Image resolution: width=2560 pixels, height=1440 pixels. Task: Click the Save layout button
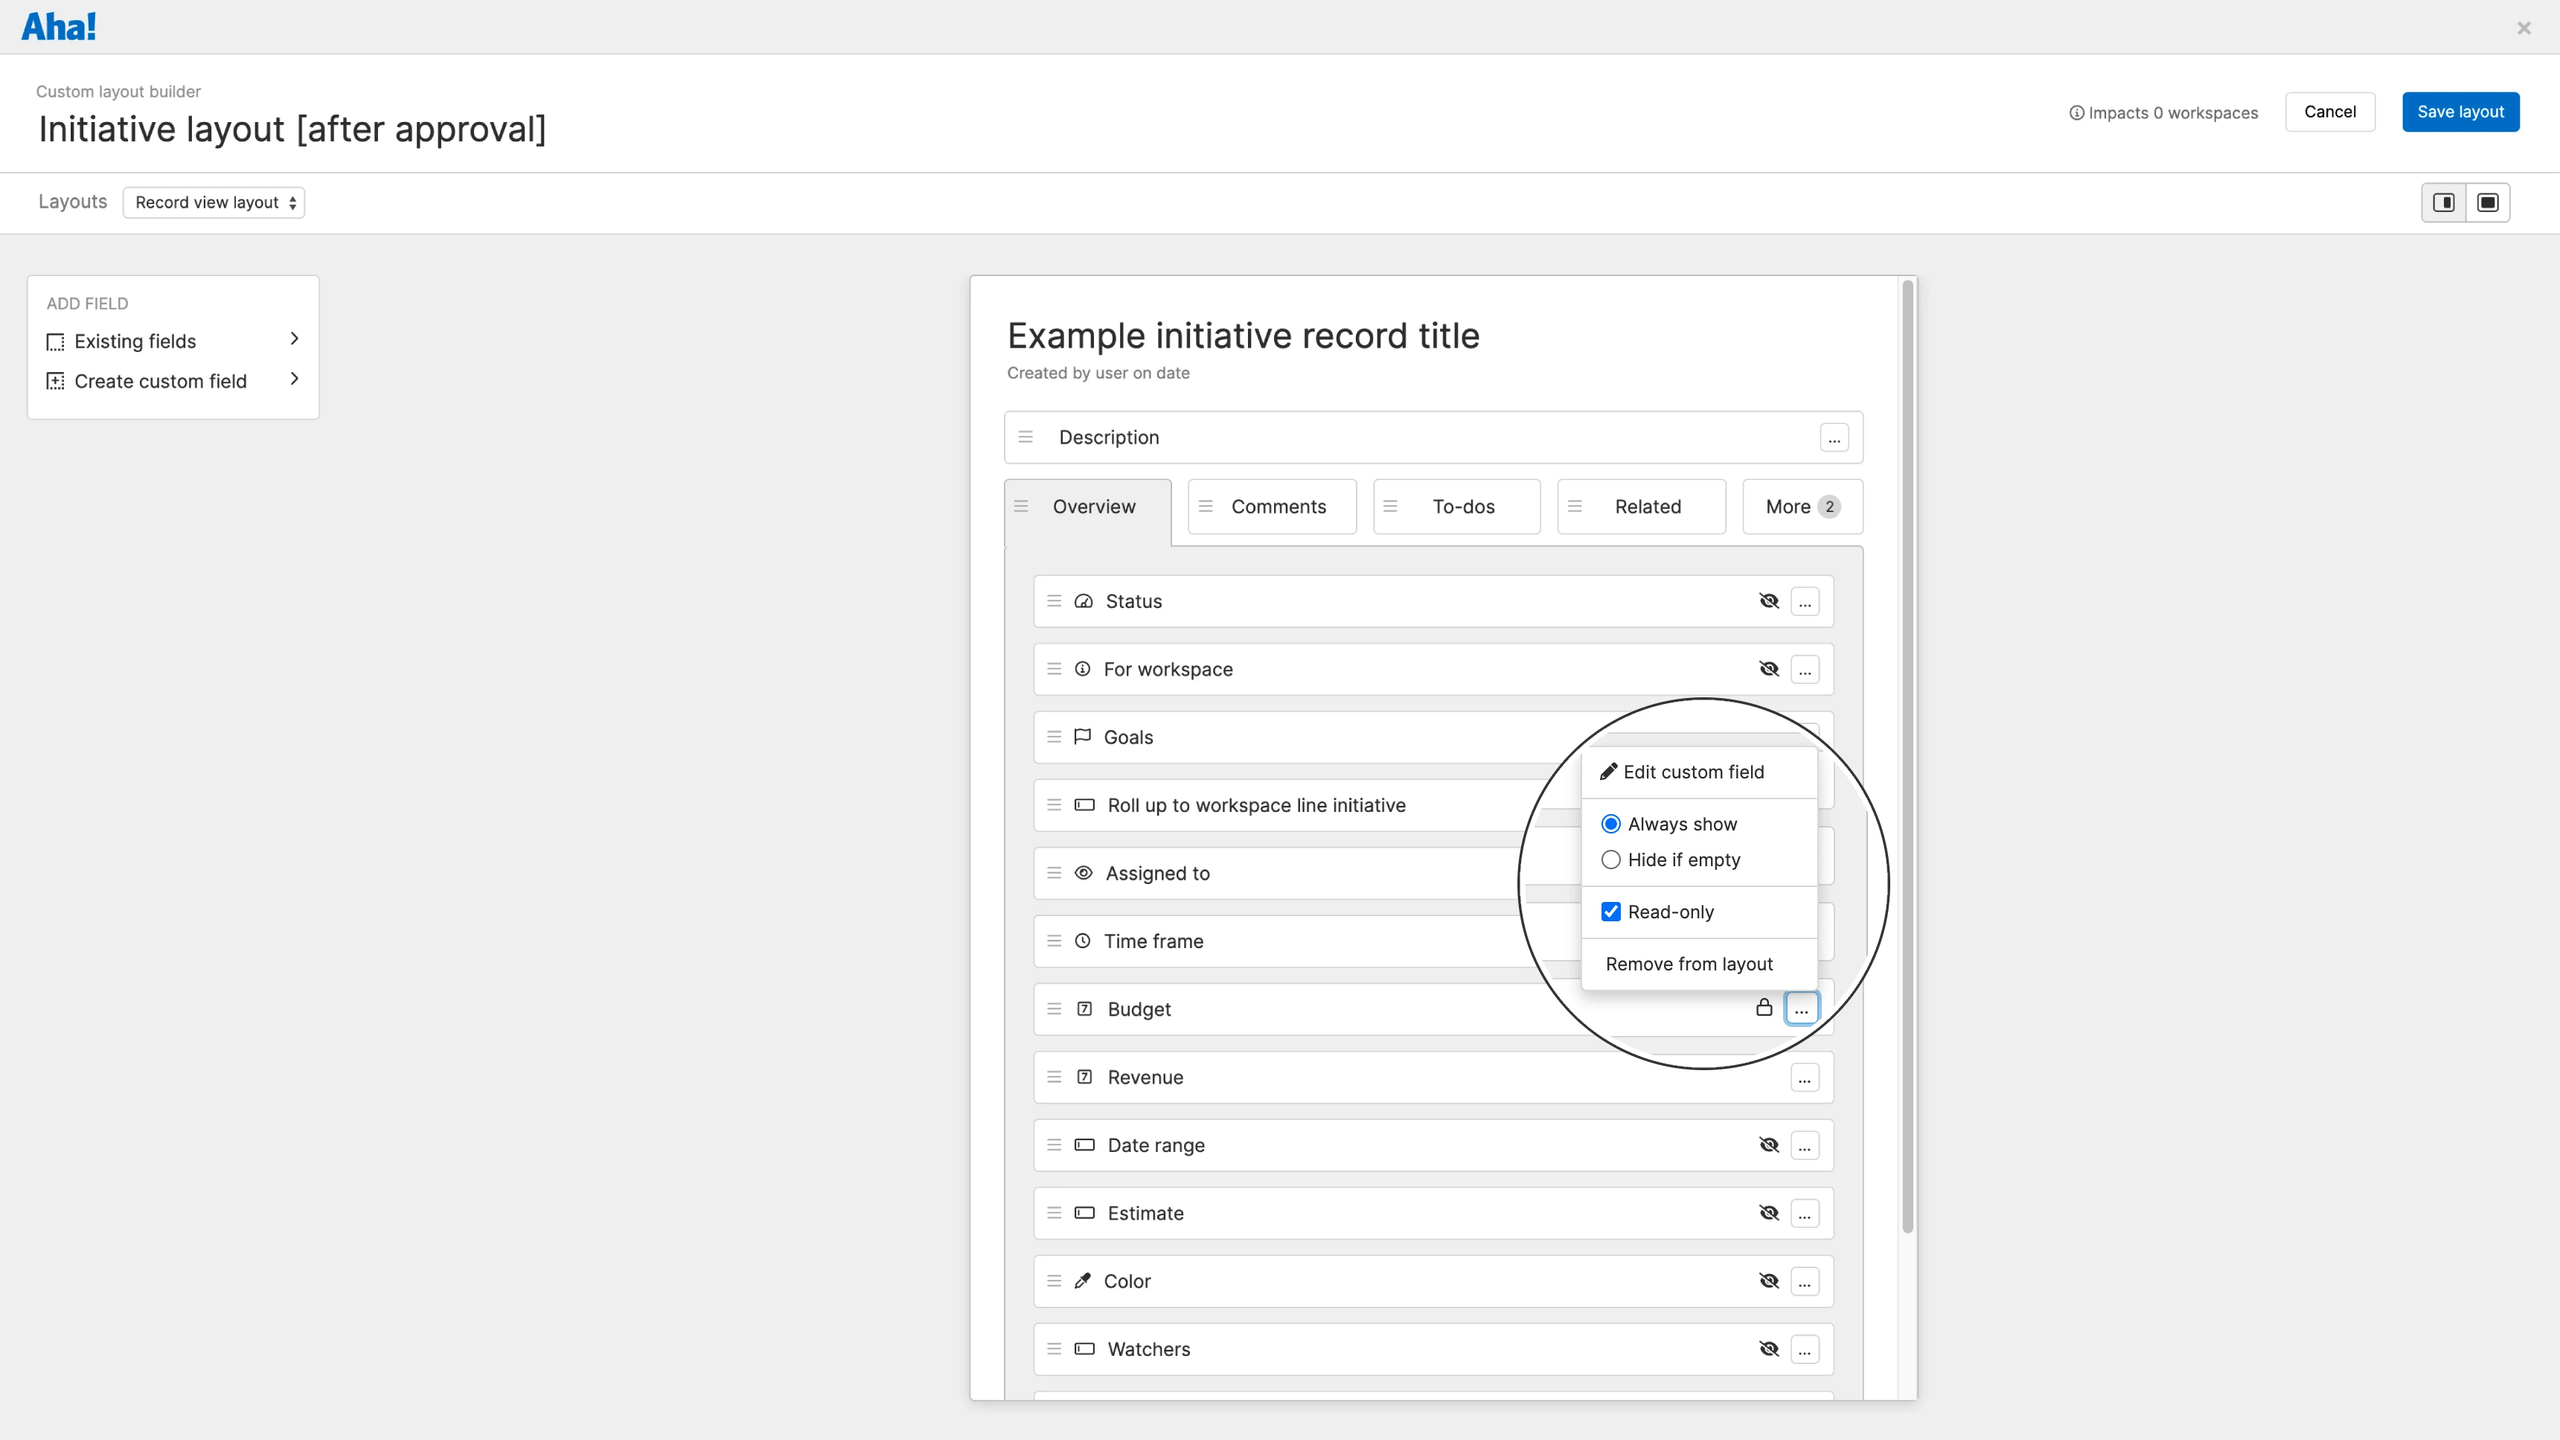click(2460, 112)
